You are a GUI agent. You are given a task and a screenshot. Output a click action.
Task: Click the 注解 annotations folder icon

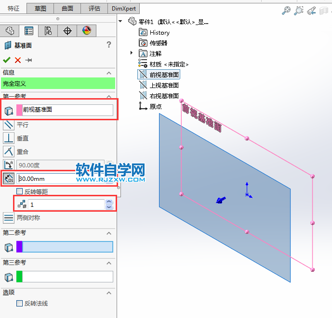point(143,53)
